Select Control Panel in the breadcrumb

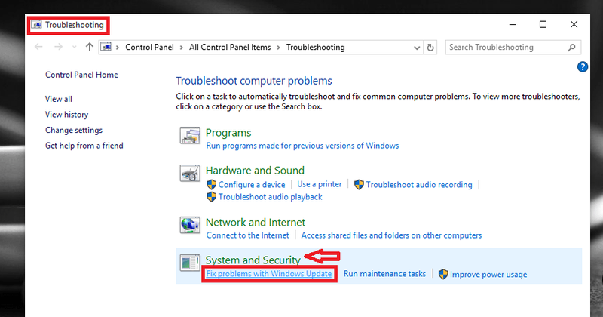149,47
